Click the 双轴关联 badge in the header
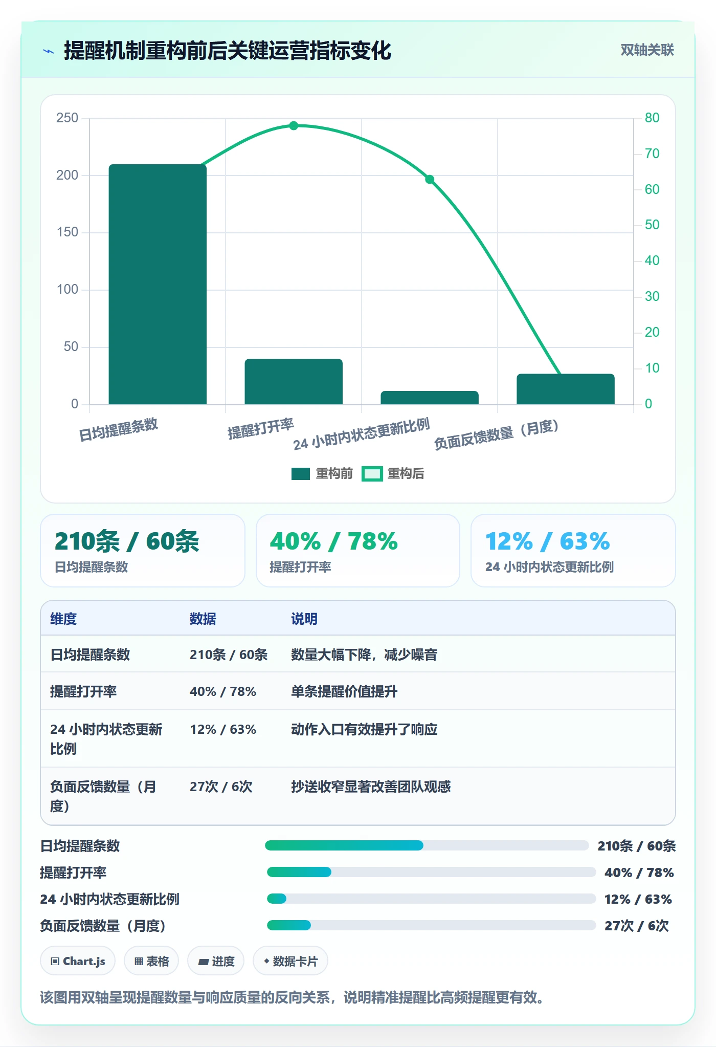 click(x=647, y=50)
